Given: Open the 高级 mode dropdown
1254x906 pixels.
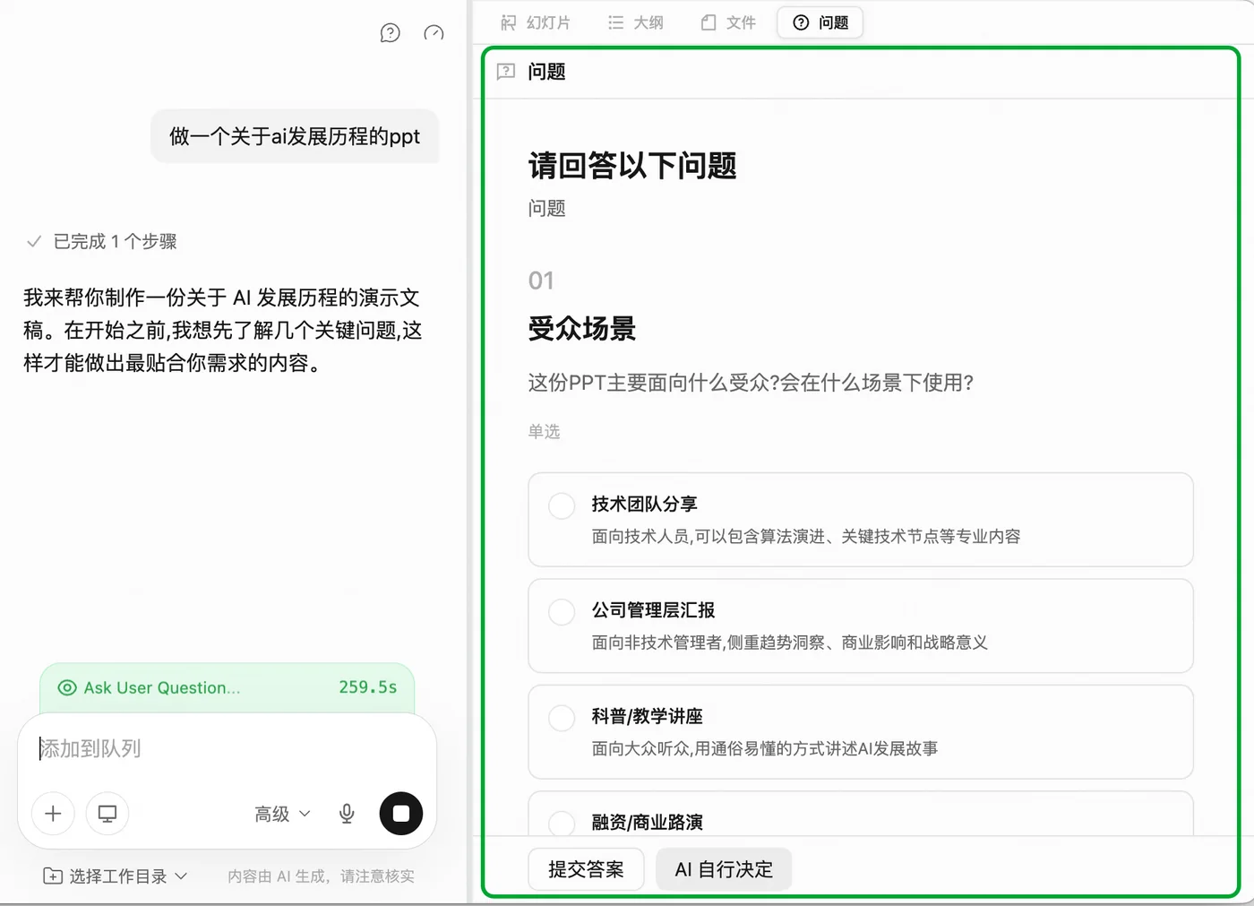Looking at the screenshot, I should coord(282,814).
